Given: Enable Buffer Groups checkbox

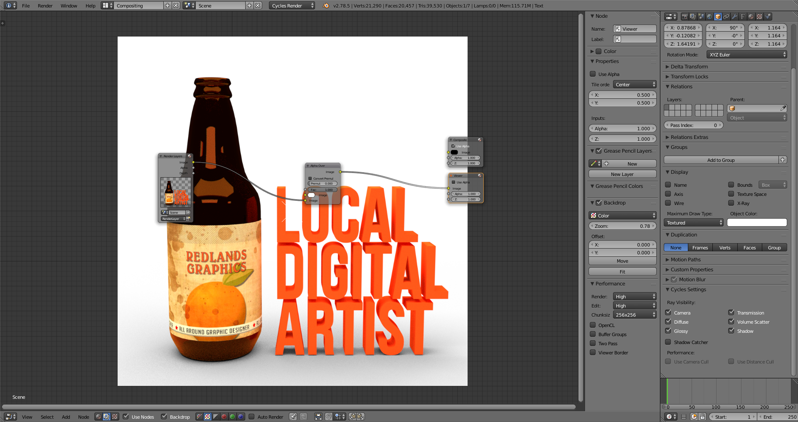Looking at the screenshot, I should tap(593, 334).
